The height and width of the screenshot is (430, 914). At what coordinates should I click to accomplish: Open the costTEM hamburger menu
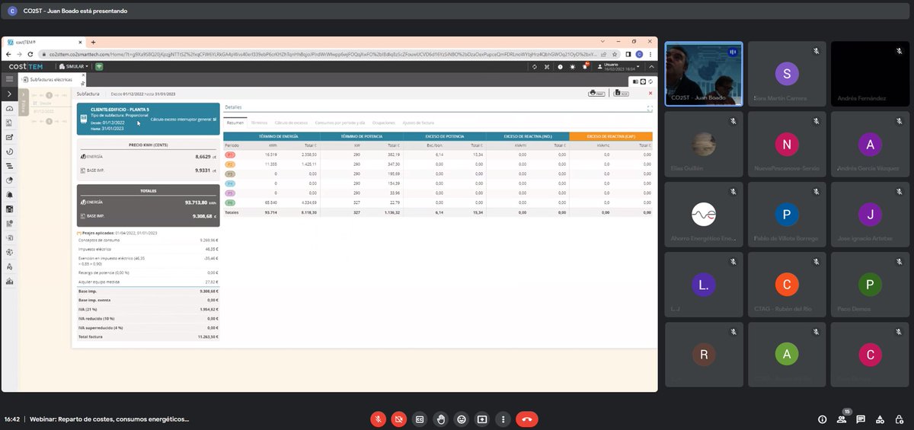[x=9, y=79]
